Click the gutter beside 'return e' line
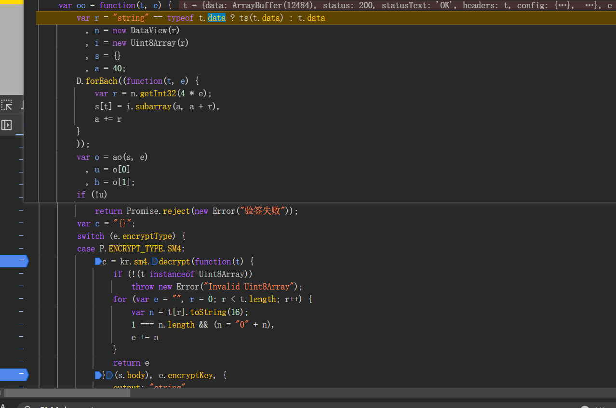The image size is (616, 408). point(21,362)
